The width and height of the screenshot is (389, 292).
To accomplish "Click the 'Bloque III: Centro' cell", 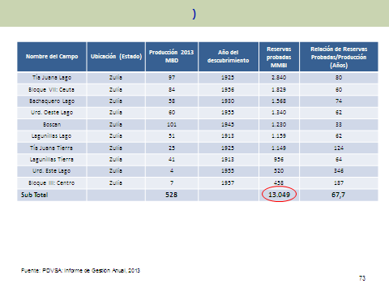I will tap(52, 183).
